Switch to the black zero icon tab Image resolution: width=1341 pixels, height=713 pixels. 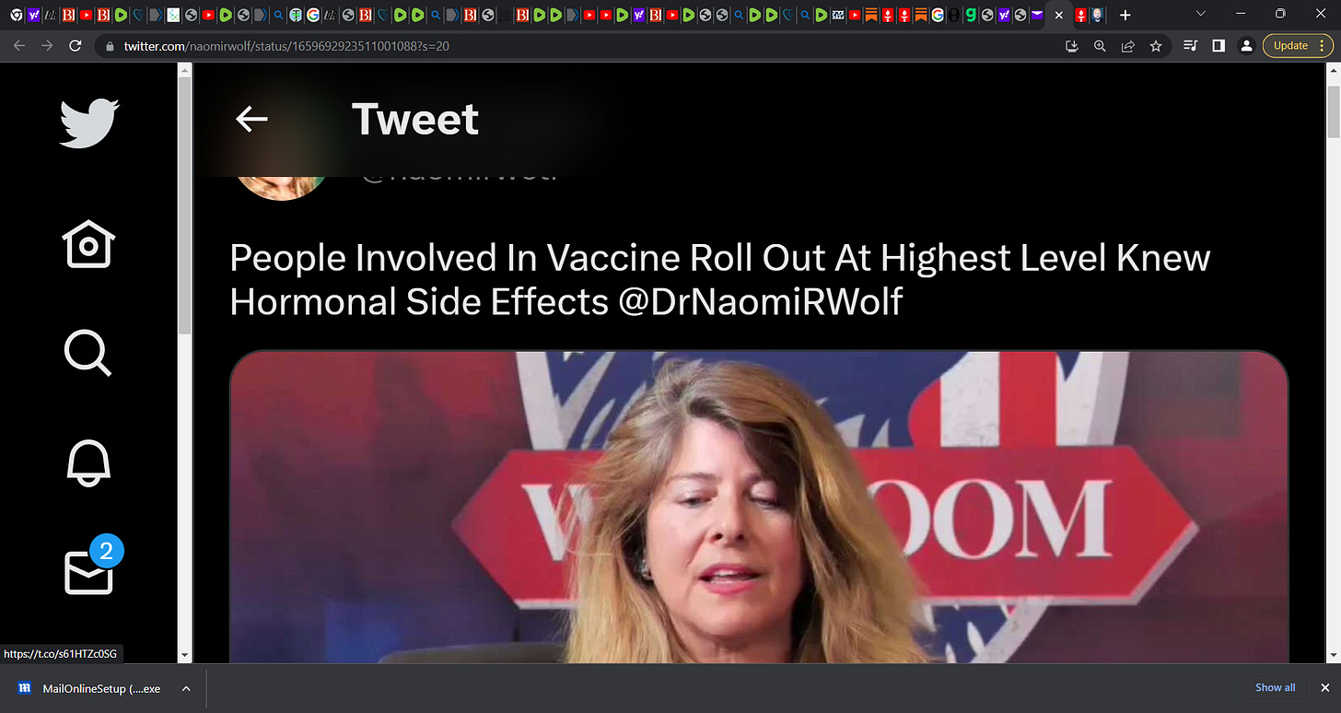pyautogui.click(x=954, y=16)
